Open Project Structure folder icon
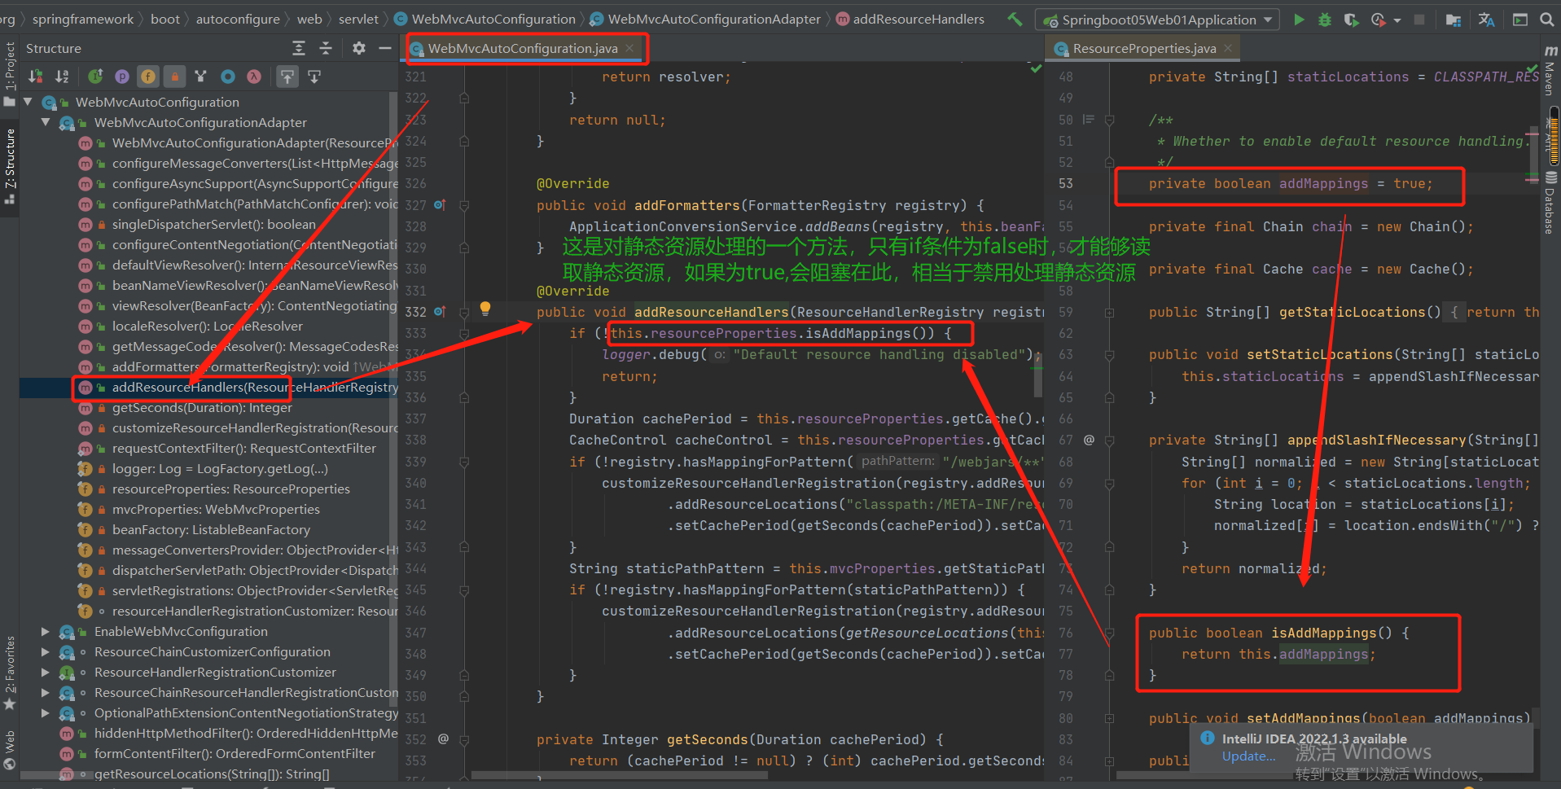This screenshot has height=789, width=1561. (1453, 20)
